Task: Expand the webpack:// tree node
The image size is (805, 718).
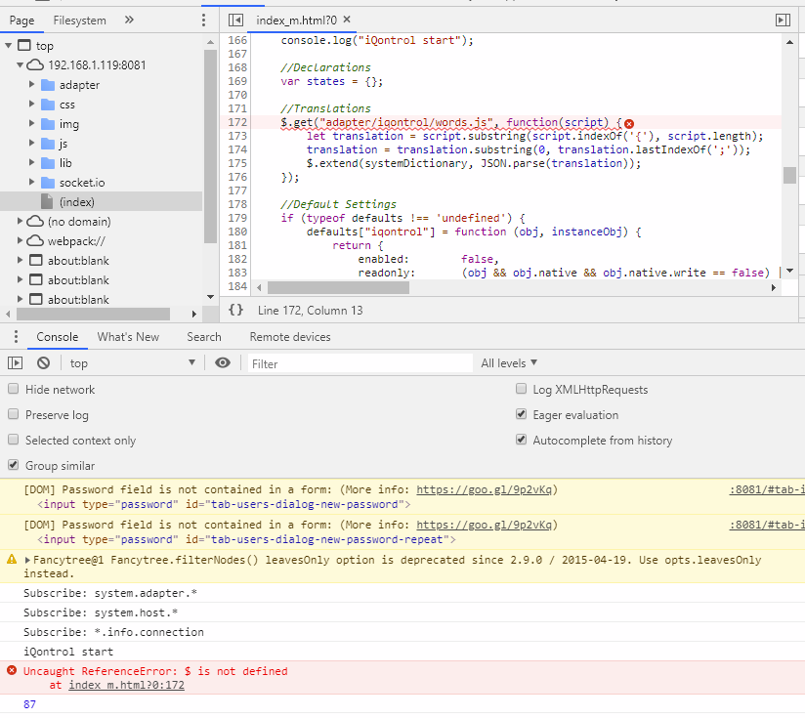Action: 21,241
